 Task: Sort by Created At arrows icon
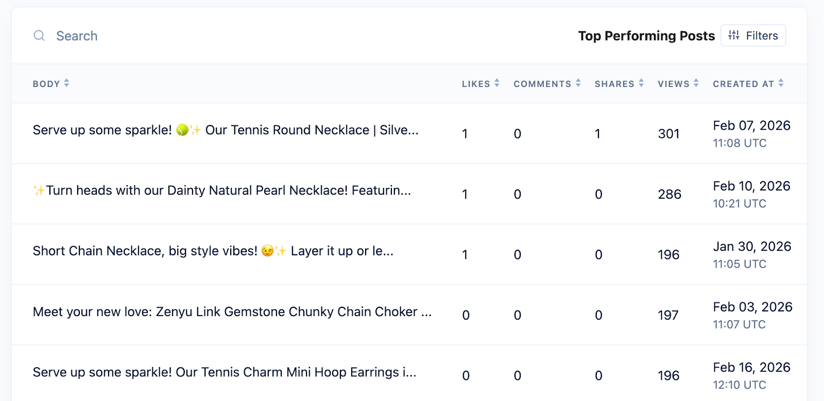(781, 83)
